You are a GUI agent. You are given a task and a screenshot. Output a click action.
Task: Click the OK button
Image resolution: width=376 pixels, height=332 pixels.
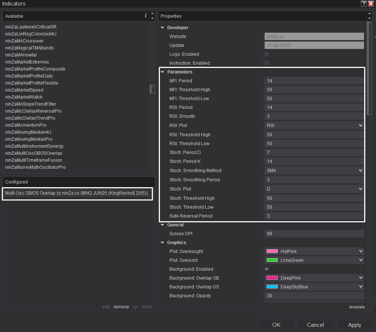(276, 325)
